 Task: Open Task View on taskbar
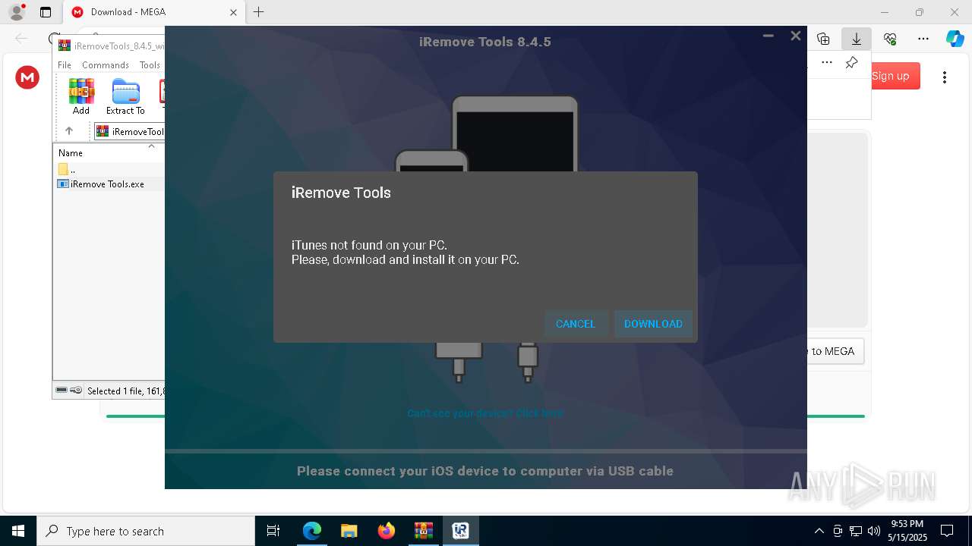[273, 531]
